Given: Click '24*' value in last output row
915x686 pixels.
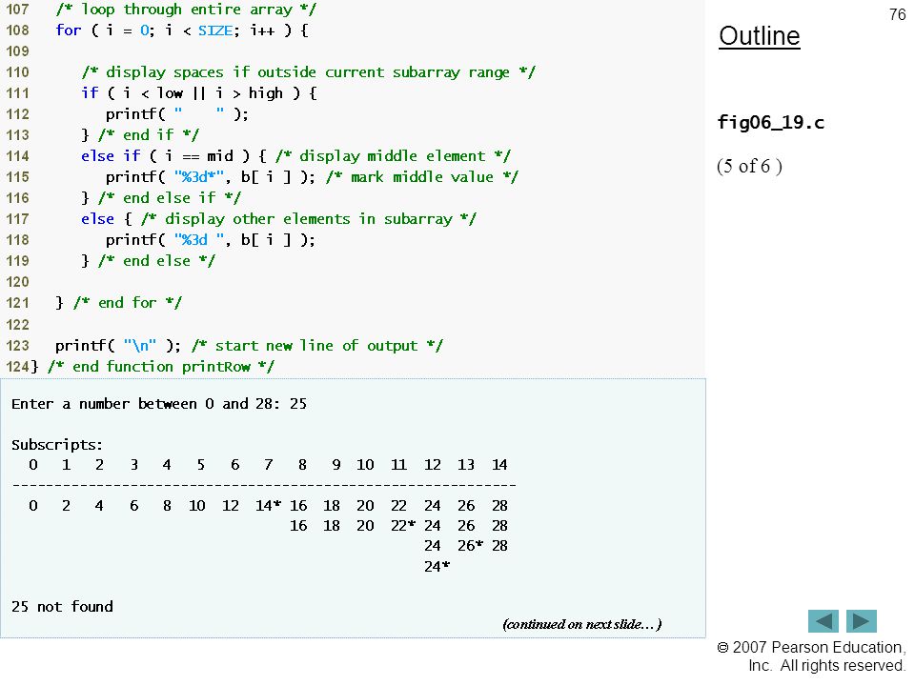Looking at the screenshot, I should click(437, 566).
